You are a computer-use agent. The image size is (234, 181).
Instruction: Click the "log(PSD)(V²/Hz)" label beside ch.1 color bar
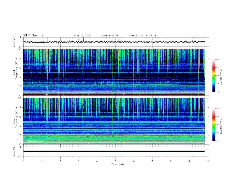[x=221, y=77]
